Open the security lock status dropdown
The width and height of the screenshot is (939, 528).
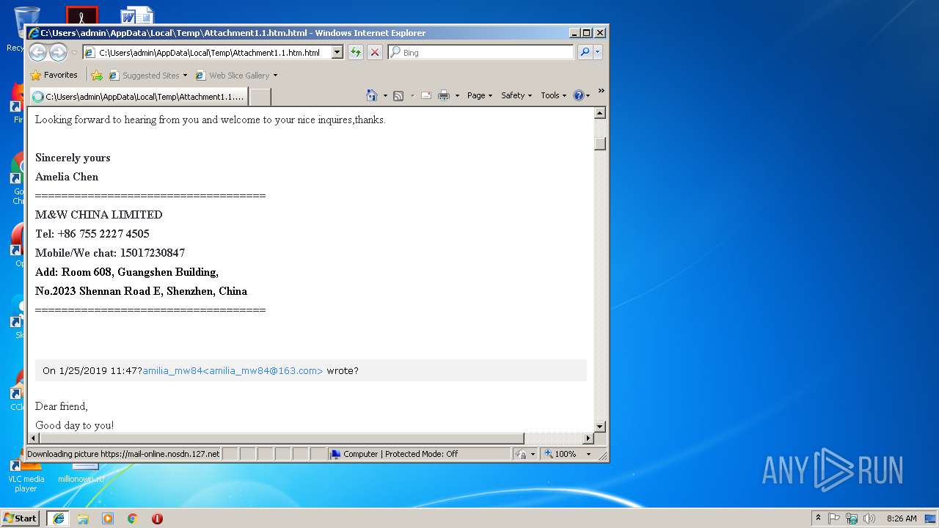coord(525,454)
